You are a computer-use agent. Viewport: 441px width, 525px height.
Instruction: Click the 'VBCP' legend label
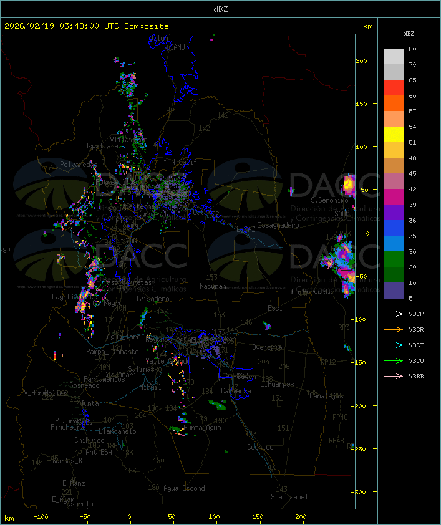[x=416, y=314]
